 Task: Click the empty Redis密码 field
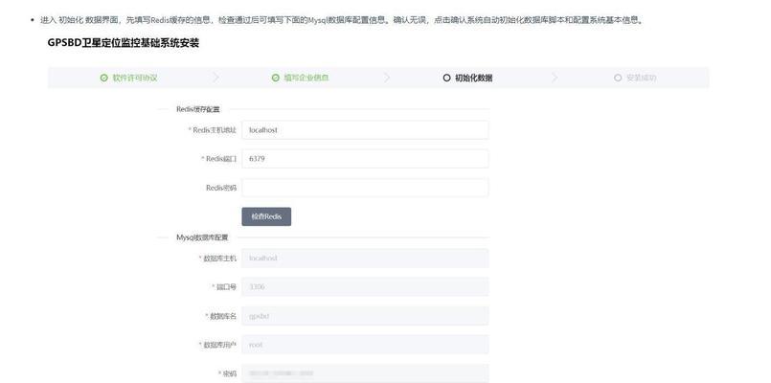(x=365, y=188)
